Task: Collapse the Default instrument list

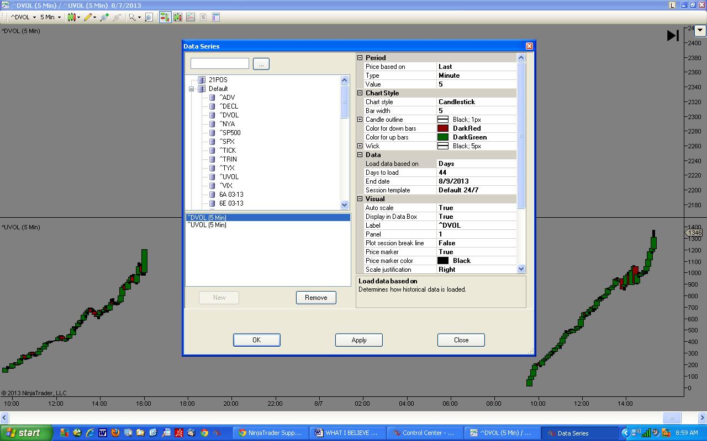Action: (x=192, y=89)
